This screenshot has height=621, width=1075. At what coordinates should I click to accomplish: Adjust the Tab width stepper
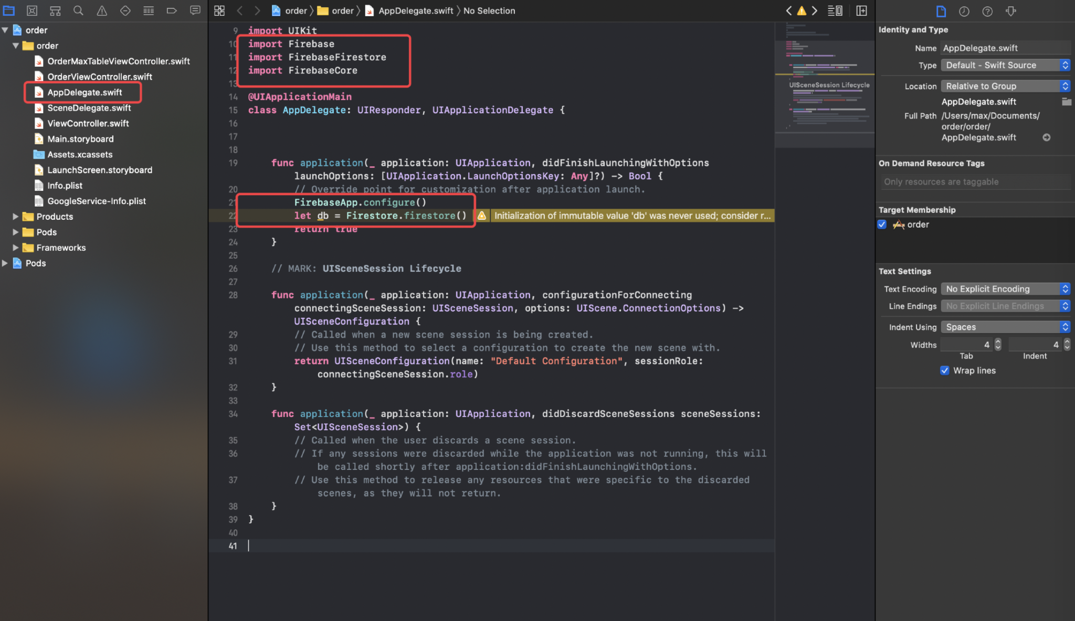tap(998, 345)
